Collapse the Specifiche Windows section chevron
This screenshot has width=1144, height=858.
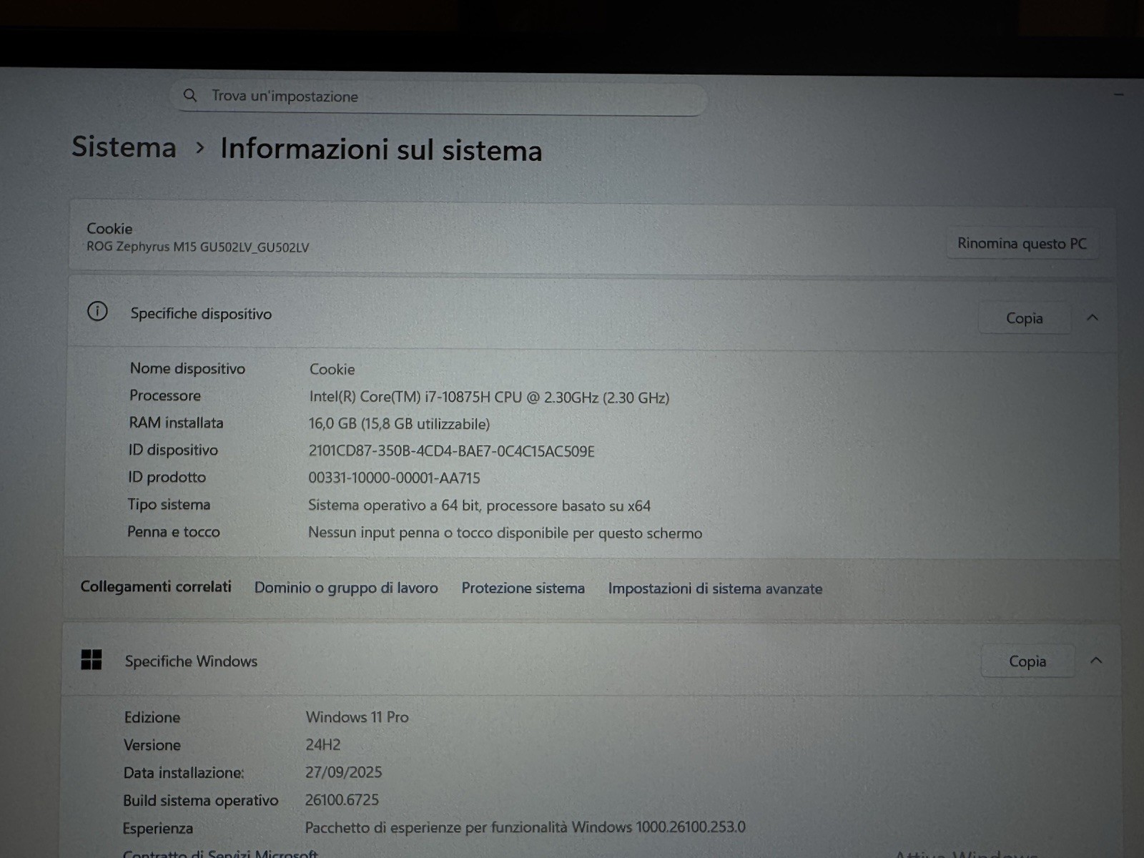pos(1096,660)
